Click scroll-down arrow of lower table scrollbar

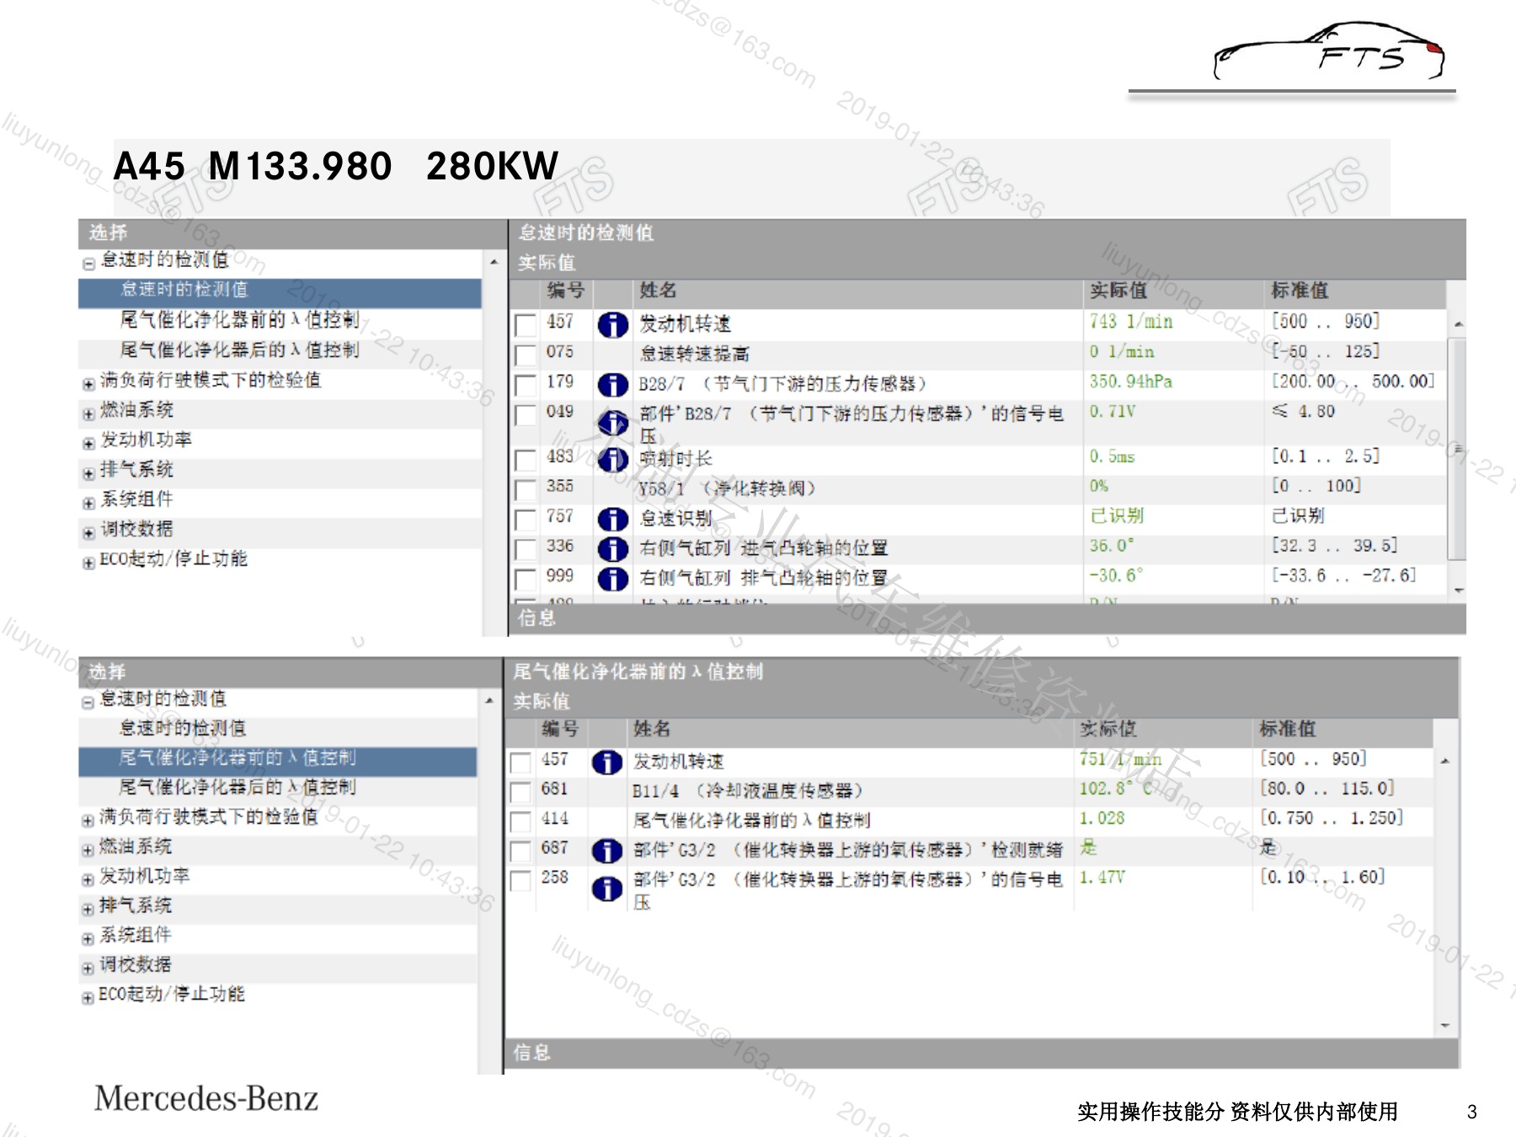pyautogui.click(x=1445, y=1025)
